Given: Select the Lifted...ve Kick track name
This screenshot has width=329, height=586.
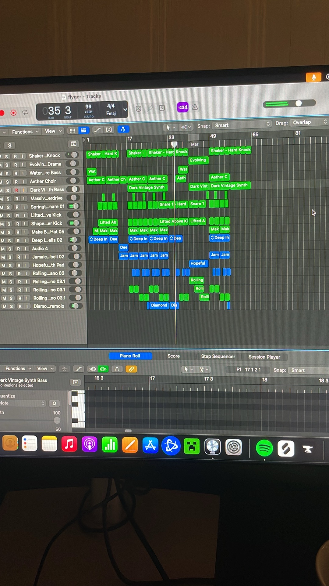Looking at the screenshot, I should [46, 215].
